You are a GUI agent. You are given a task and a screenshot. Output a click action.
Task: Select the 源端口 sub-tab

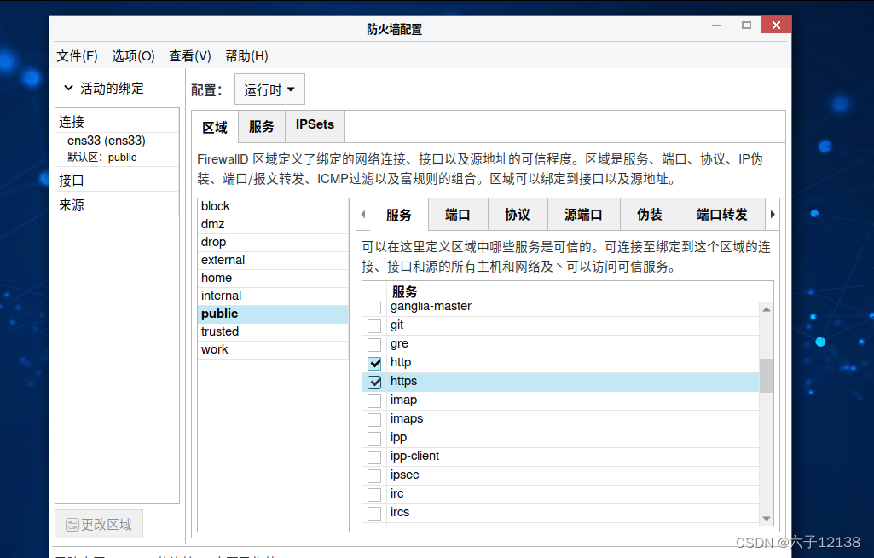tap(583, 215)
